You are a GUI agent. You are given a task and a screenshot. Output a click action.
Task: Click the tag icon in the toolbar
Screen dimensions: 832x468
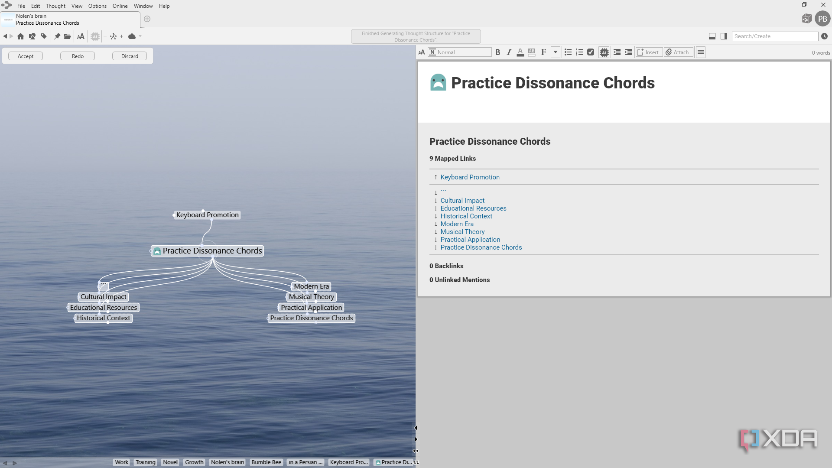coord(44,36)
